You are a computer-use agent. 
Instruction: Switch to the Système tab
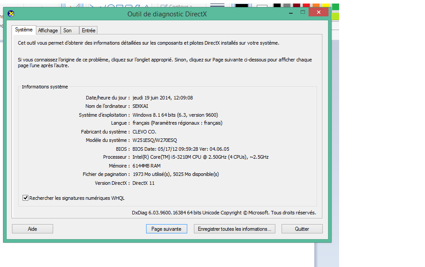[24, 30]
